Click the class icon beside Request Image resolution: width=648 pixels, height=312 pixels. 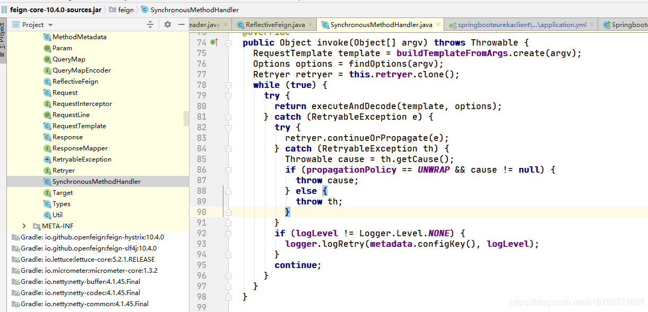[47, 93]
